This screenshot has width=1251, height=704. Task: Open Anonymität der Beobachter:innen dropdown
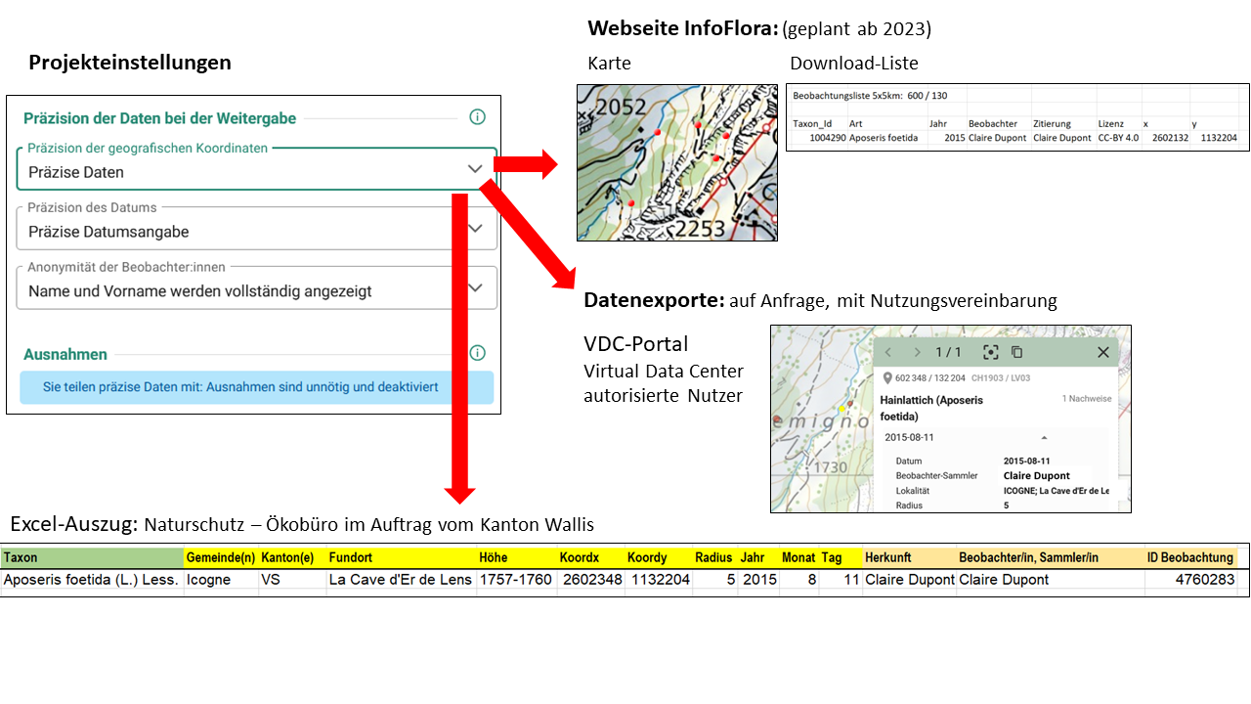coord(256,287)
